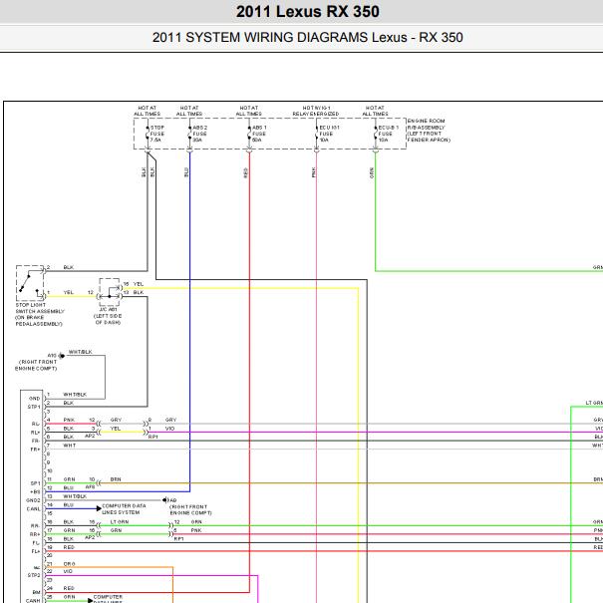Click 'WHT/BLK' wire label at pin 1
The image size is (603, 603).
coord(75,395)
